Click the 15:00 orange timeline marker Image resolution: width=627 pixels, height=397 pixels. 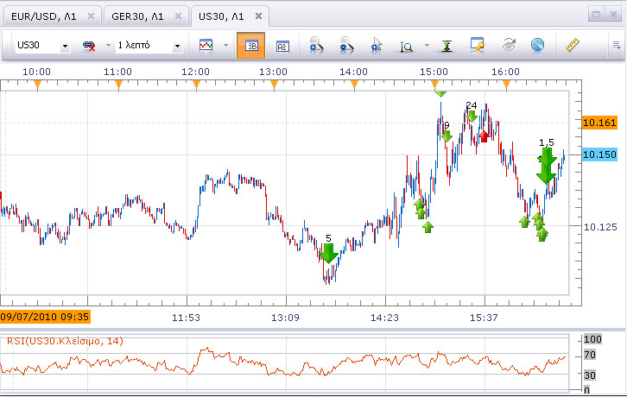pyautogui.click(x=434, y=84)
